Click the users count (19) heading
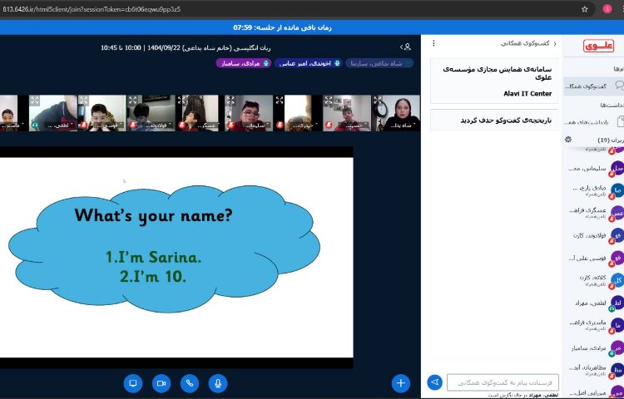Image resolution: width=624 pixels, height=399 pixels. pos(609,140)
